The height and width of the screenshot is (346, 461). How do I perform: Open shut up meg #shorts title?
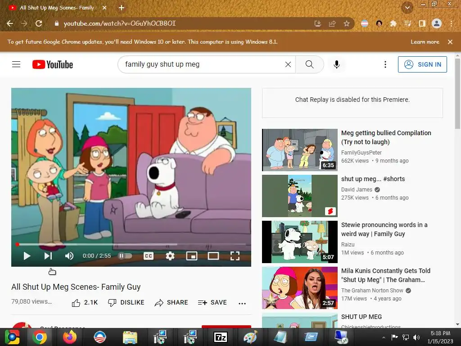373,179
